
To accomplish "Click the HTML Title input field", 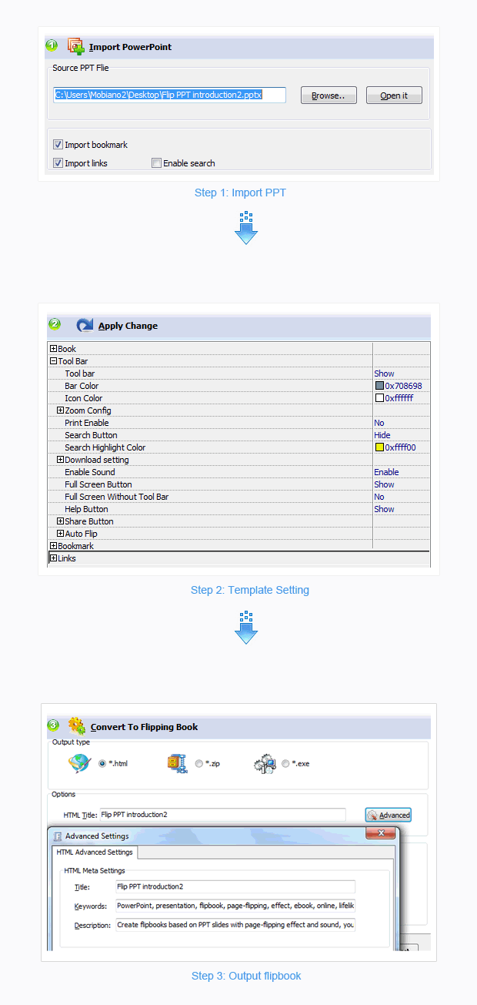I will click(x=222, y=814).
